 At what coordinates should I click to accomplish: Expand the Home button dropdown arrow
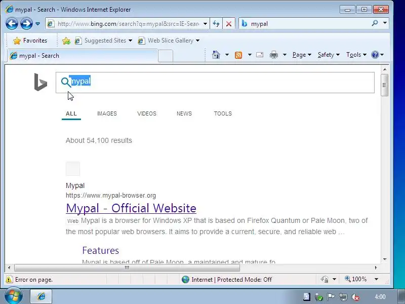[227, 55]
